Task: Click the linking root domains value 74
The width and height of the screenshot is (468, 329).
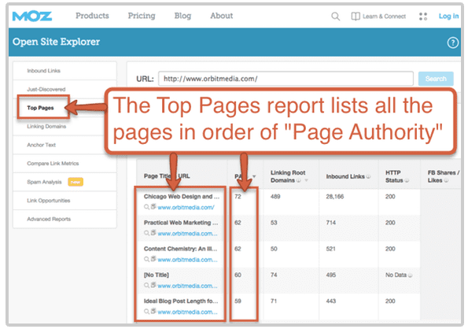Action: pyautogui.click(x=274, y=275)
